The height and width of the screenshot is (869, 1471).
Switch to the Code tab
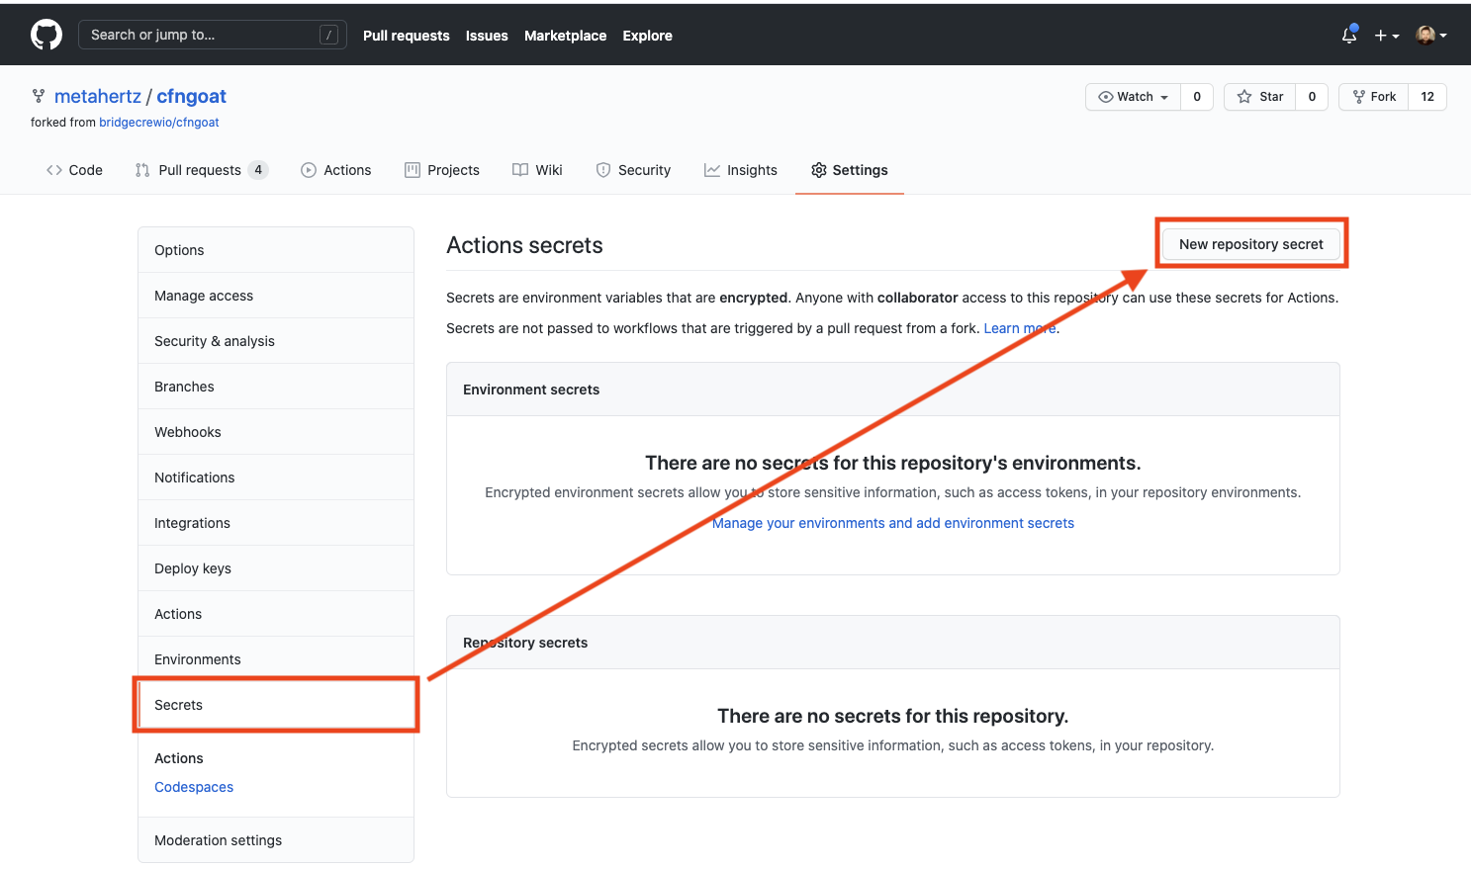click(74, 170)
